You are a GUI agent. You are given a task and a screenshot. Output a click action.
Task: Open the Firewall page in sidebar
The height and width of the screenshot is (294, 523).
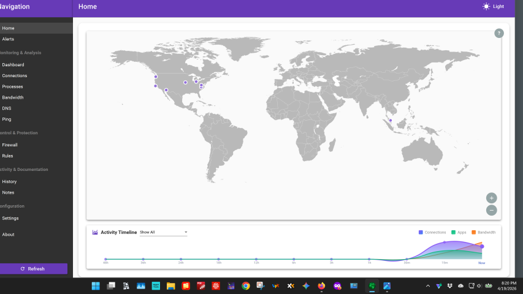10,145
